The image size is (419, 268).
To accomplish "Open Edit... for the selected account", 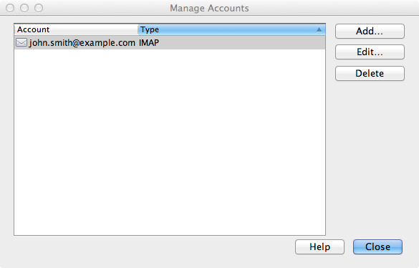I will coord(370,52).
